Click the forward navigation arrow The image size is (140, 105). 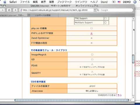3,10
